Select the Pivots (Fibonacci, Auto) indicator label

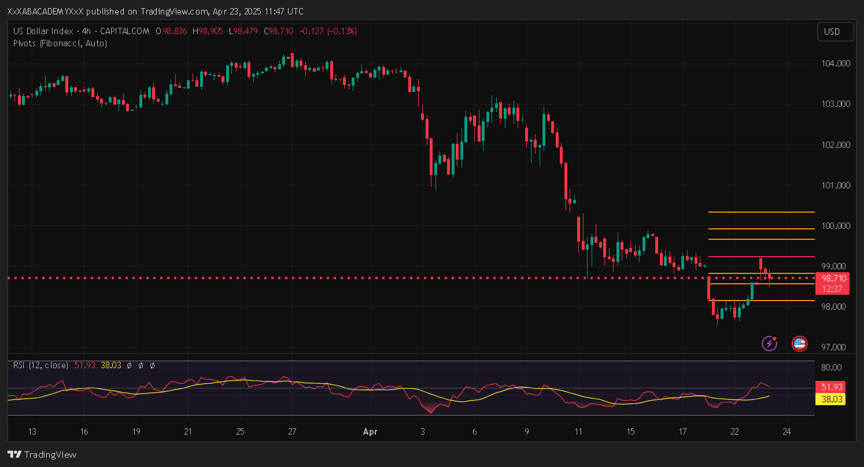60,43
